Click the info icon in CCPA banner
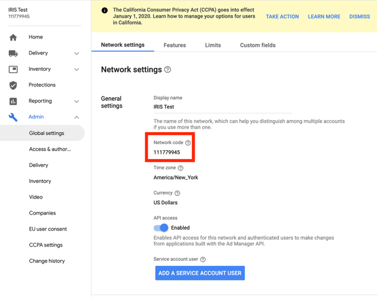This screenshot has height=297, width=377. coord(105,10)
